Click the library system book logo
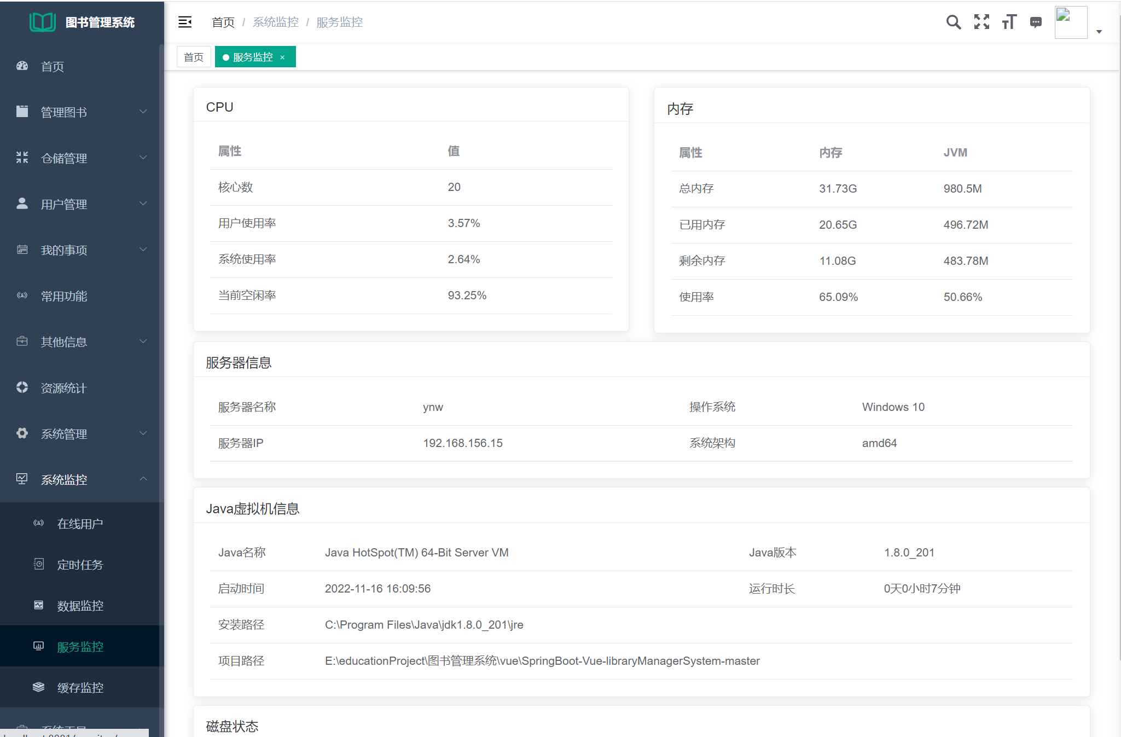The height and width of the screenshot is (737, 1121). click(x=42, y=22)
